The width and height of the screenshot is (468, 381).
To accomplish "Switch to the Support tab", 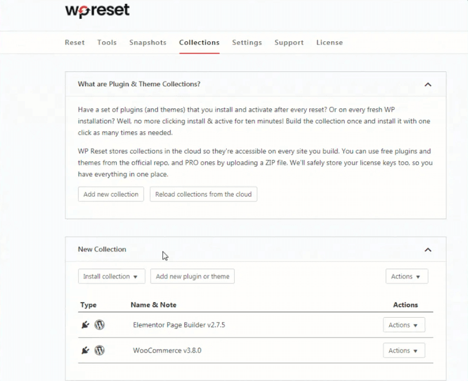I will pyautogui.click(x=289, y=42).
